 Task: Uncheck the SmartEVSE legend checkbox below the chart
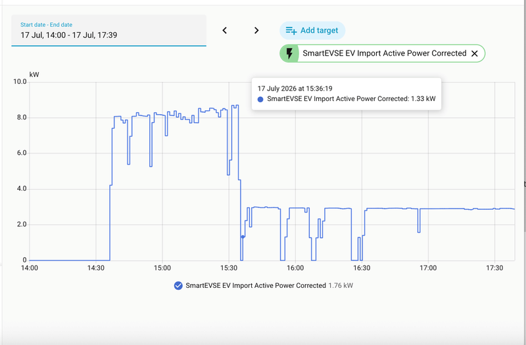tap(178, 285)
